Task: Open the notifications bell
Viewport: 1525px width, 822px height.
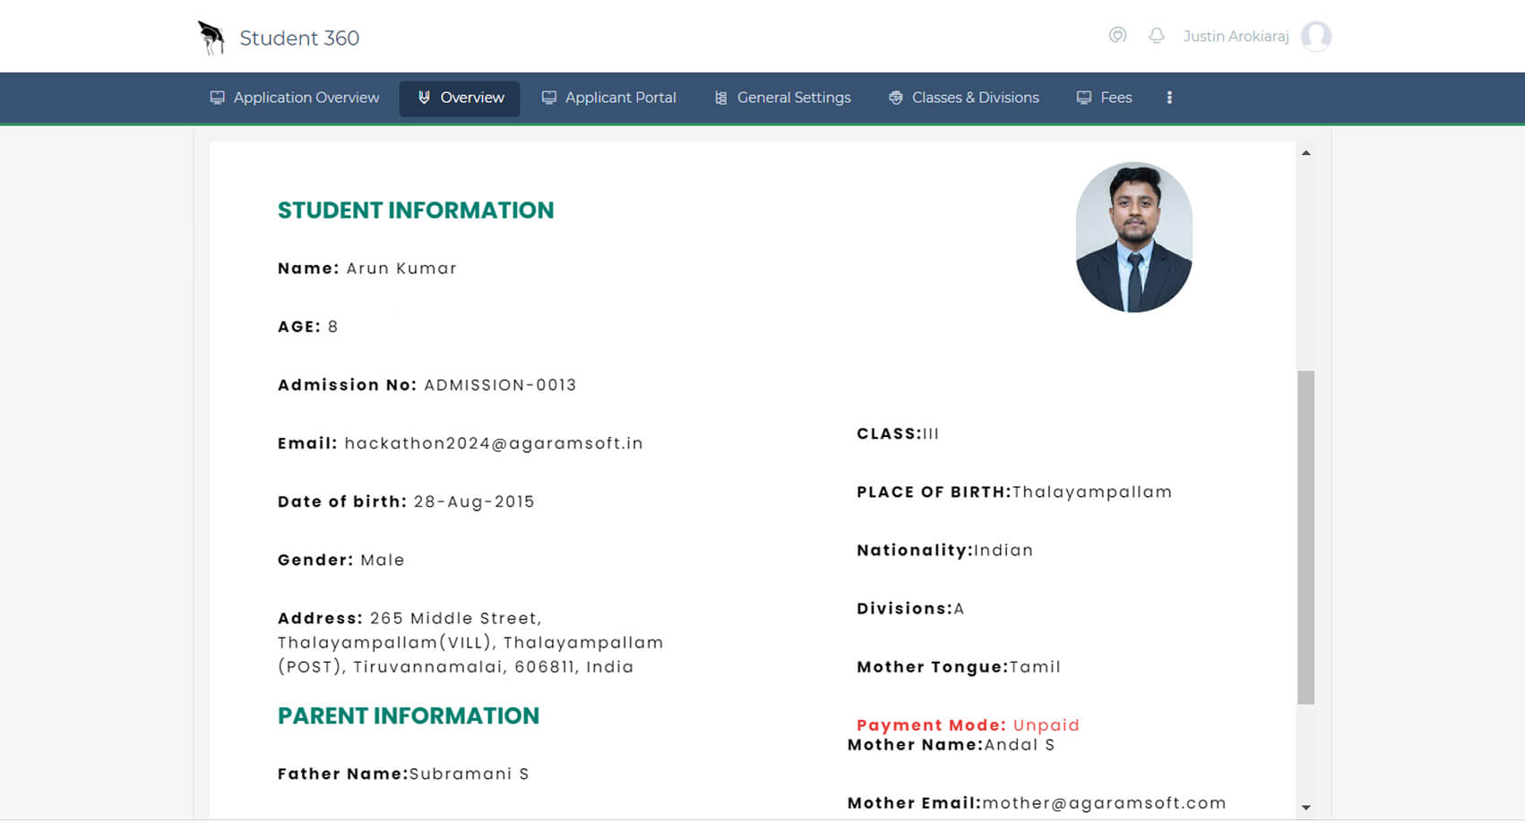Action: coord(1156,36)
